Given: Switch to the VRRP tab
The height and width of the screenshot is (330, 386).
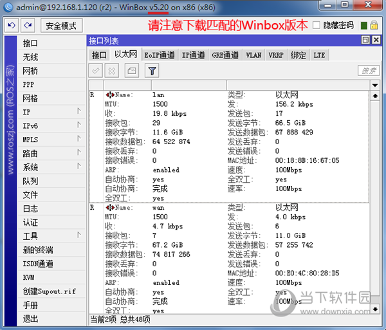Looking at the screenshot, I should (276, 55).
